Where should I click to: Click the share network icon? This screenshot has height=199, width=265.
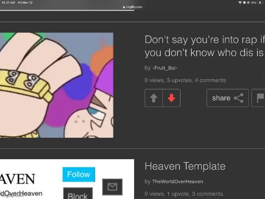click(x=239, y=98)
